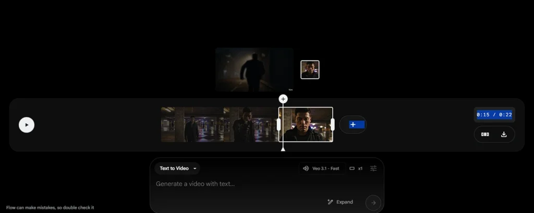Click the download scene icon

click(x=504, y=134)
